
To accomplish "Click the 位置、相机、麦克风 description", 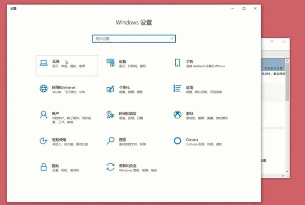I will click(65, 170).
